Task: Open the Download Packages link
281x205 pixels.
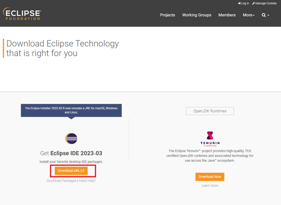Action: tap(61, 181)
